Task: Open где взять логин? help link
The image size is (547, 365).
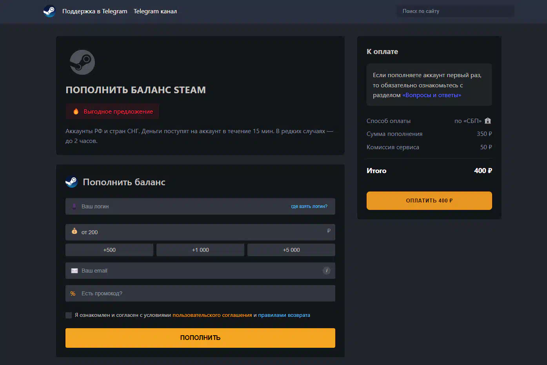Action: click(x=309, y=206)
